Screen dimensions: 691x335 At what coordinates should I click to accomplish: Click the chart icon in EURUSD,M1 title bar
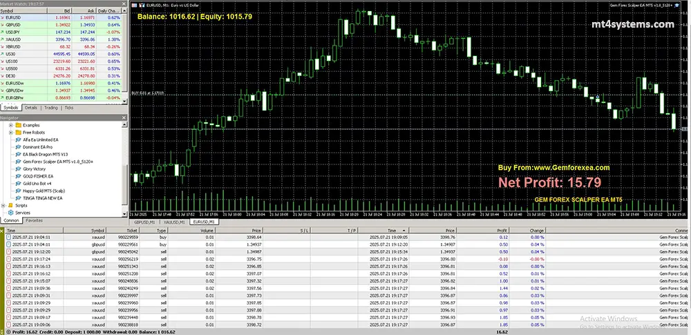pos(135,6)
